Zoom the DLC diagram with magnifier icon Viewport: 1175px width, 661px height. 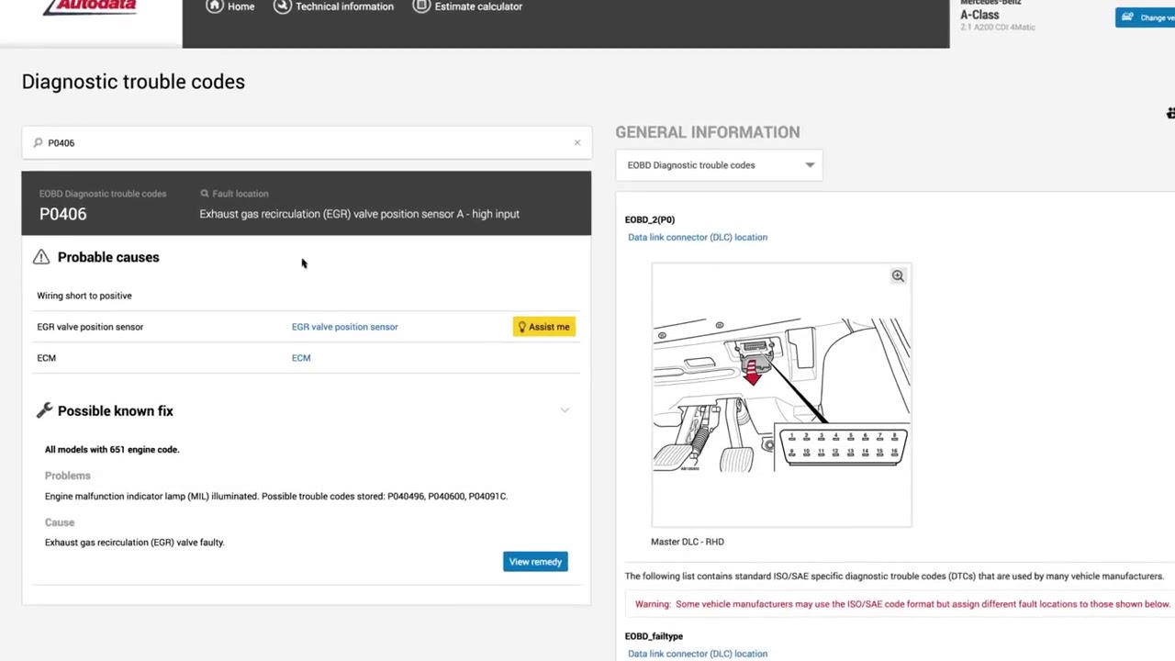coord(898,275)
